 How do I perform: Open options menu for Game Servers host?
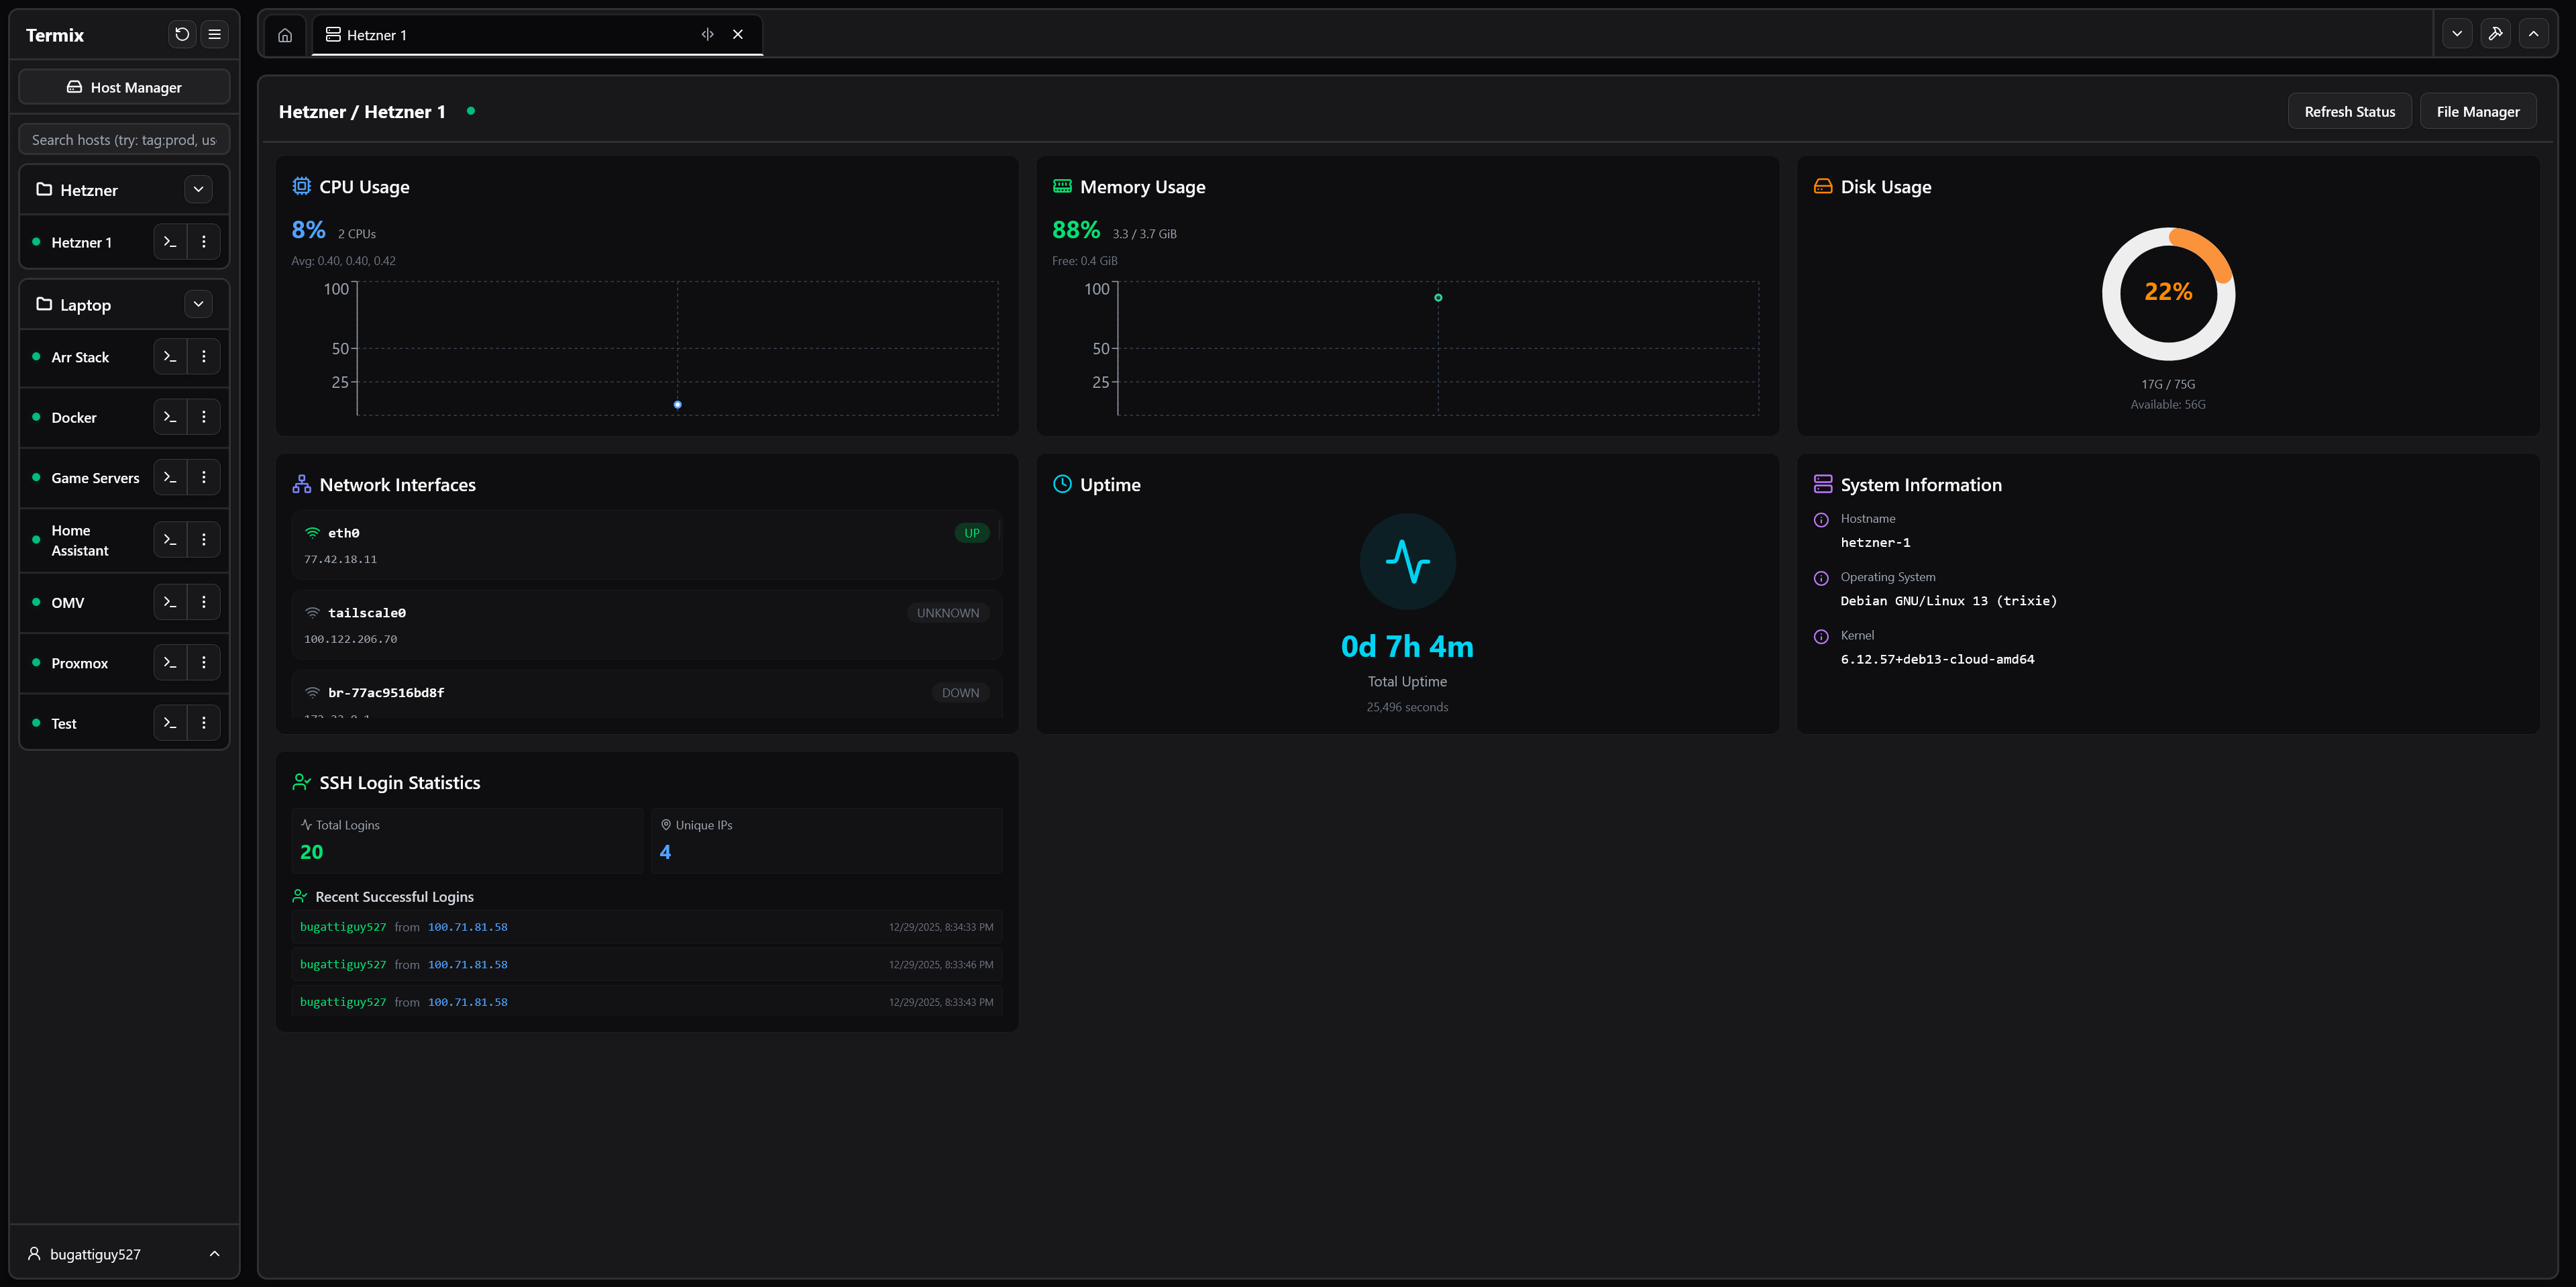(x=204, y=478)
